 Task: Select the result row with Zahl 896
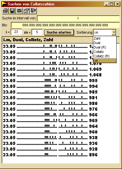point(50,155)
